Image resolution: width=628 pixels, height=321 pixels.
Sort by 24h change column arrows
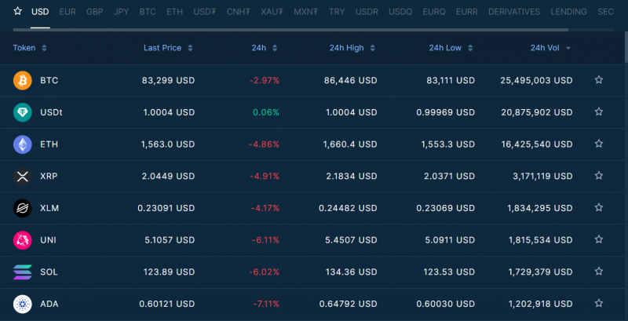click(274, 48)
